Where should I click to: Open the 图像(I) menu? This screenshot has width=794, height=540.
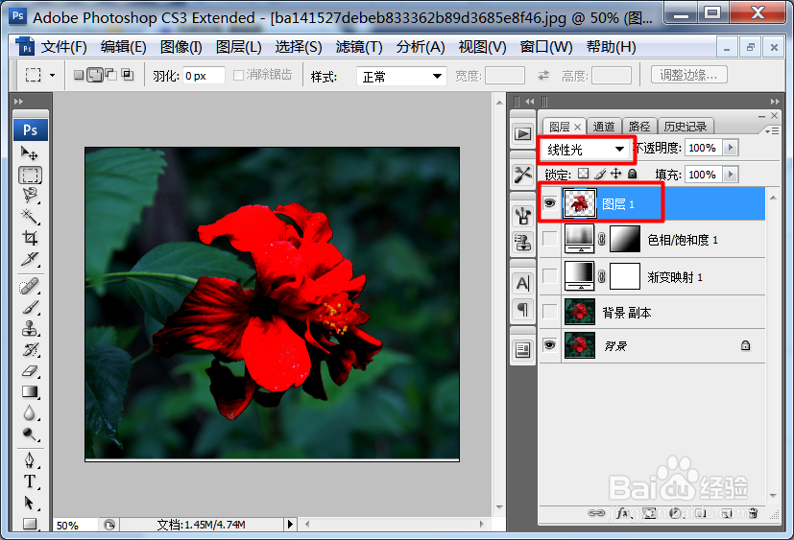click(x=180, y=47)
